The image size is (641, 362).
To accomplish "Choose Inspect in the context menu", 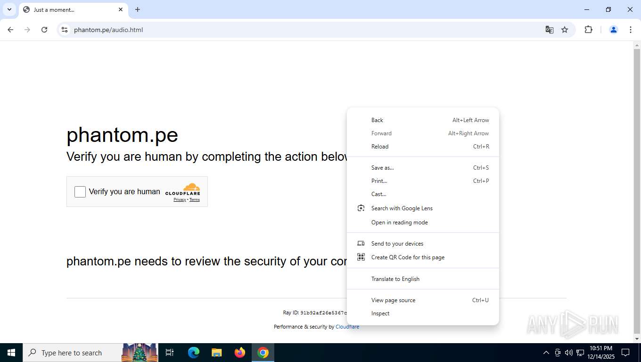I will 423,313.
